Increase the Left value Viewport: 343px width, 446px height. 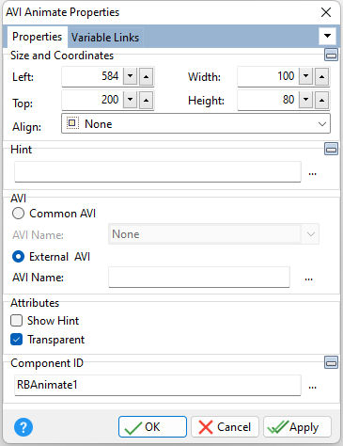146,76
